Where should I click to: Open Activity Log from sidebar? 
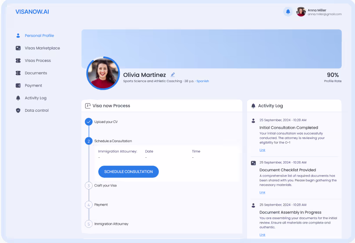point(36,98)
